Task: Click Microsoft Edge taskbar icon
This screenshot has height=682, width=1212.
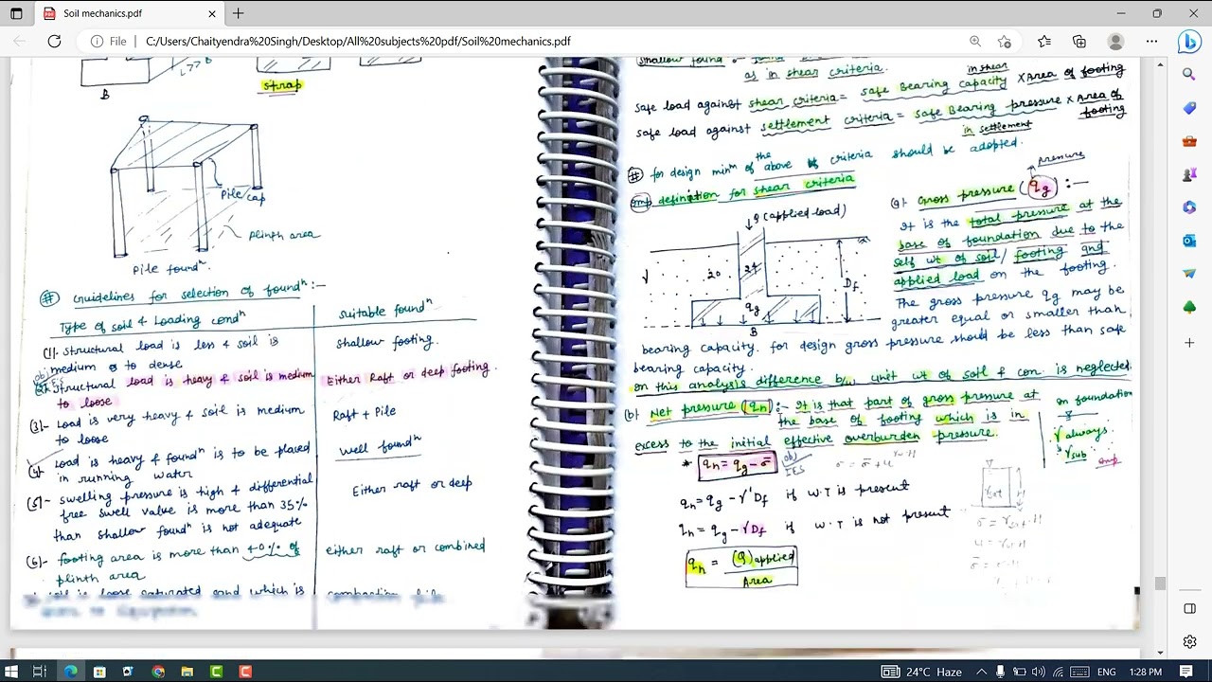Action: click(x=70, y=672)
